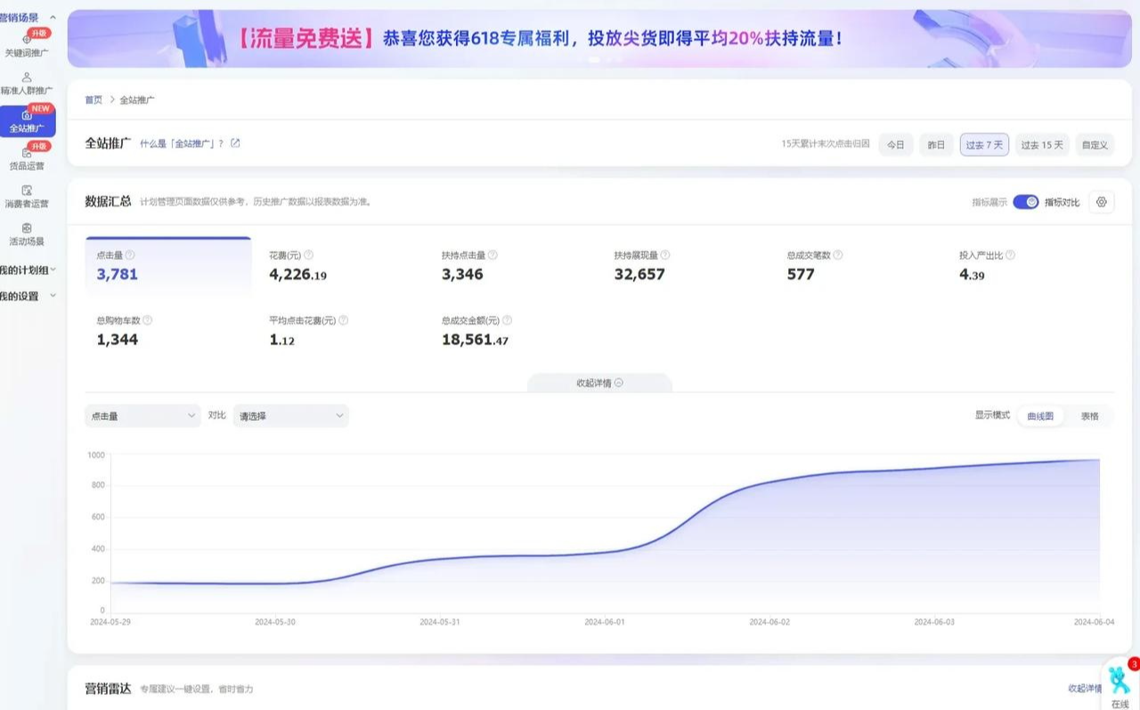
Task: Click the 1,344 总购物车数 value
Action: (x=118, y=340)
